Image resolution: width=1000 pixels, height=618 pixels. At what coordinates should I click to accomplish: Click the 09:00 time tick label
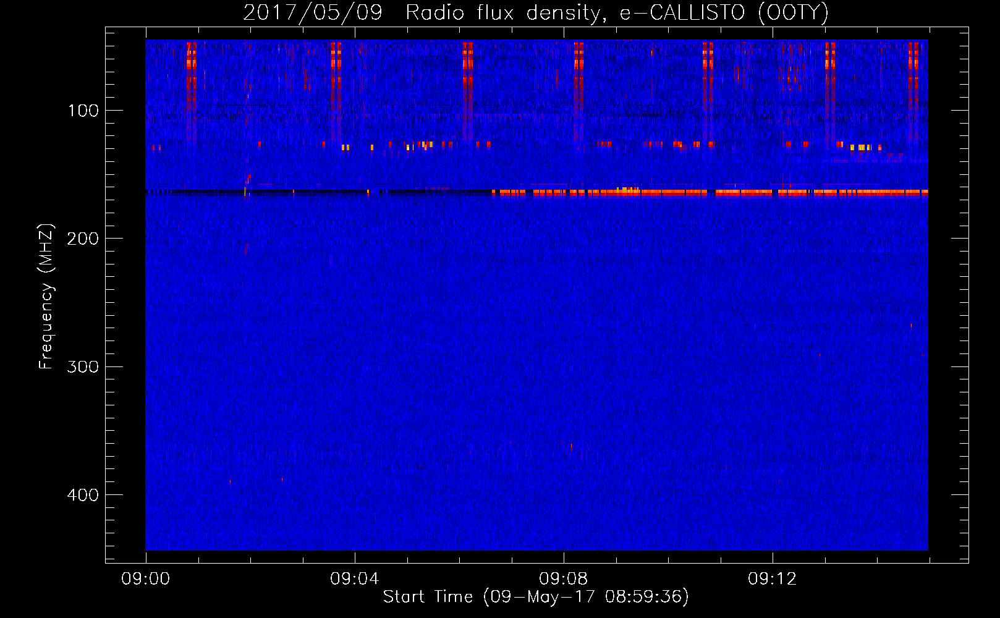[x=146, y=579]
